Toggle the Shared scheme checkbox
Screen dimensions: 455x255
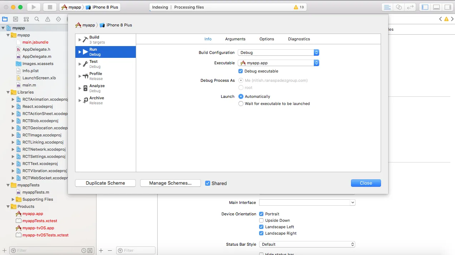point(208,183)
